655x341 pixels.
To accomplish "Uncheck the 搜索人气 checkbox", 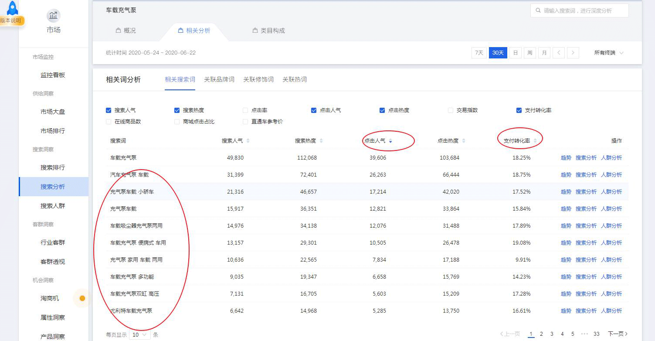I will pyautogui.click(x=109, y=110).
